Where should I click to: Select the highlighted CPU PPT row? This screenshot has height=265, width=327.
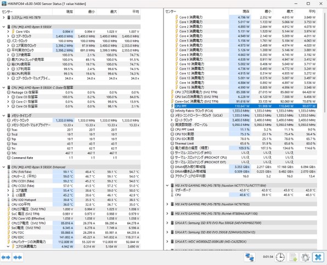click(x=244, y=106)
